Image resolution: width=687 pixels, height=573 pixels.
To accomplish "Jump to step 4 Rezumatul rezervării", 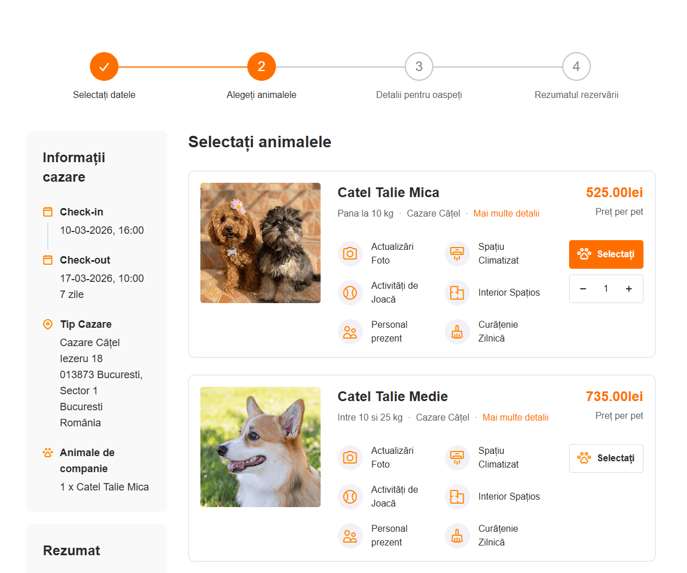I will tap(577, 67).
